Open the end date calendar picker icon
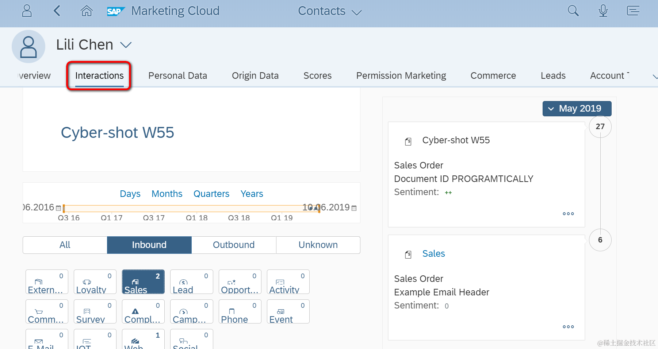Image resolution: width=658 pixels, height=349 pixels. coord(354,208)
